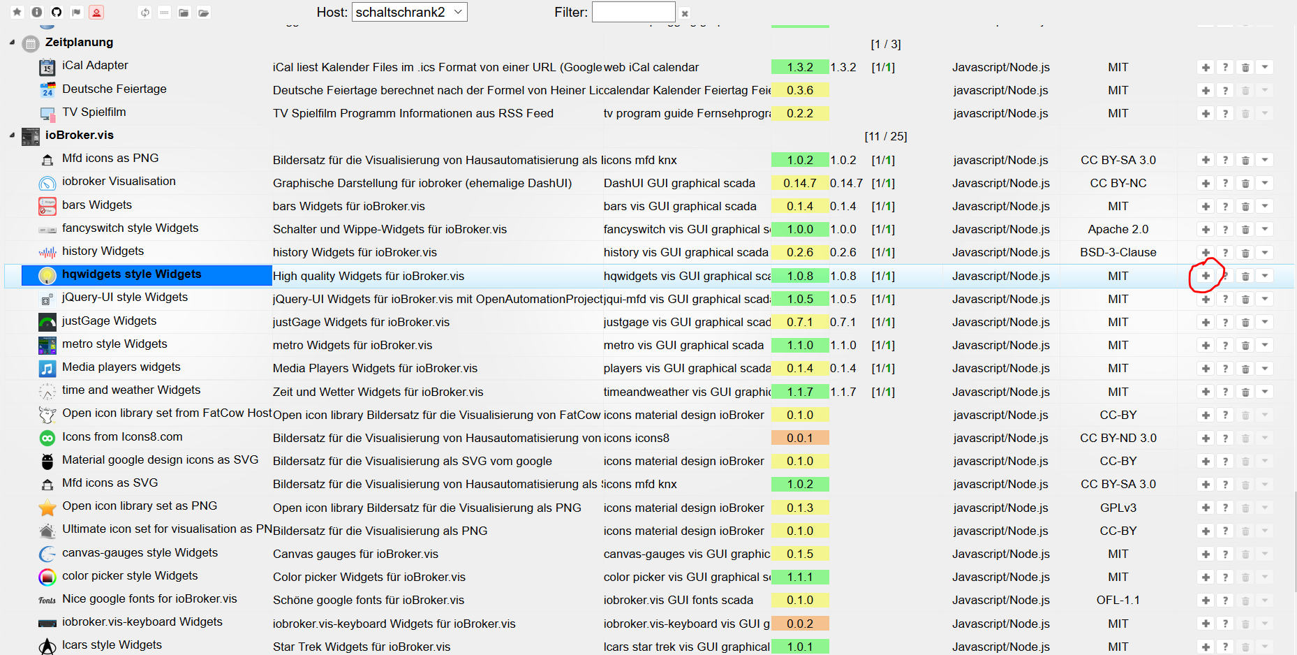The image size is (1297, 655).
Task: Click the OFL-1.1 license cell
Action: point(1118,601)
